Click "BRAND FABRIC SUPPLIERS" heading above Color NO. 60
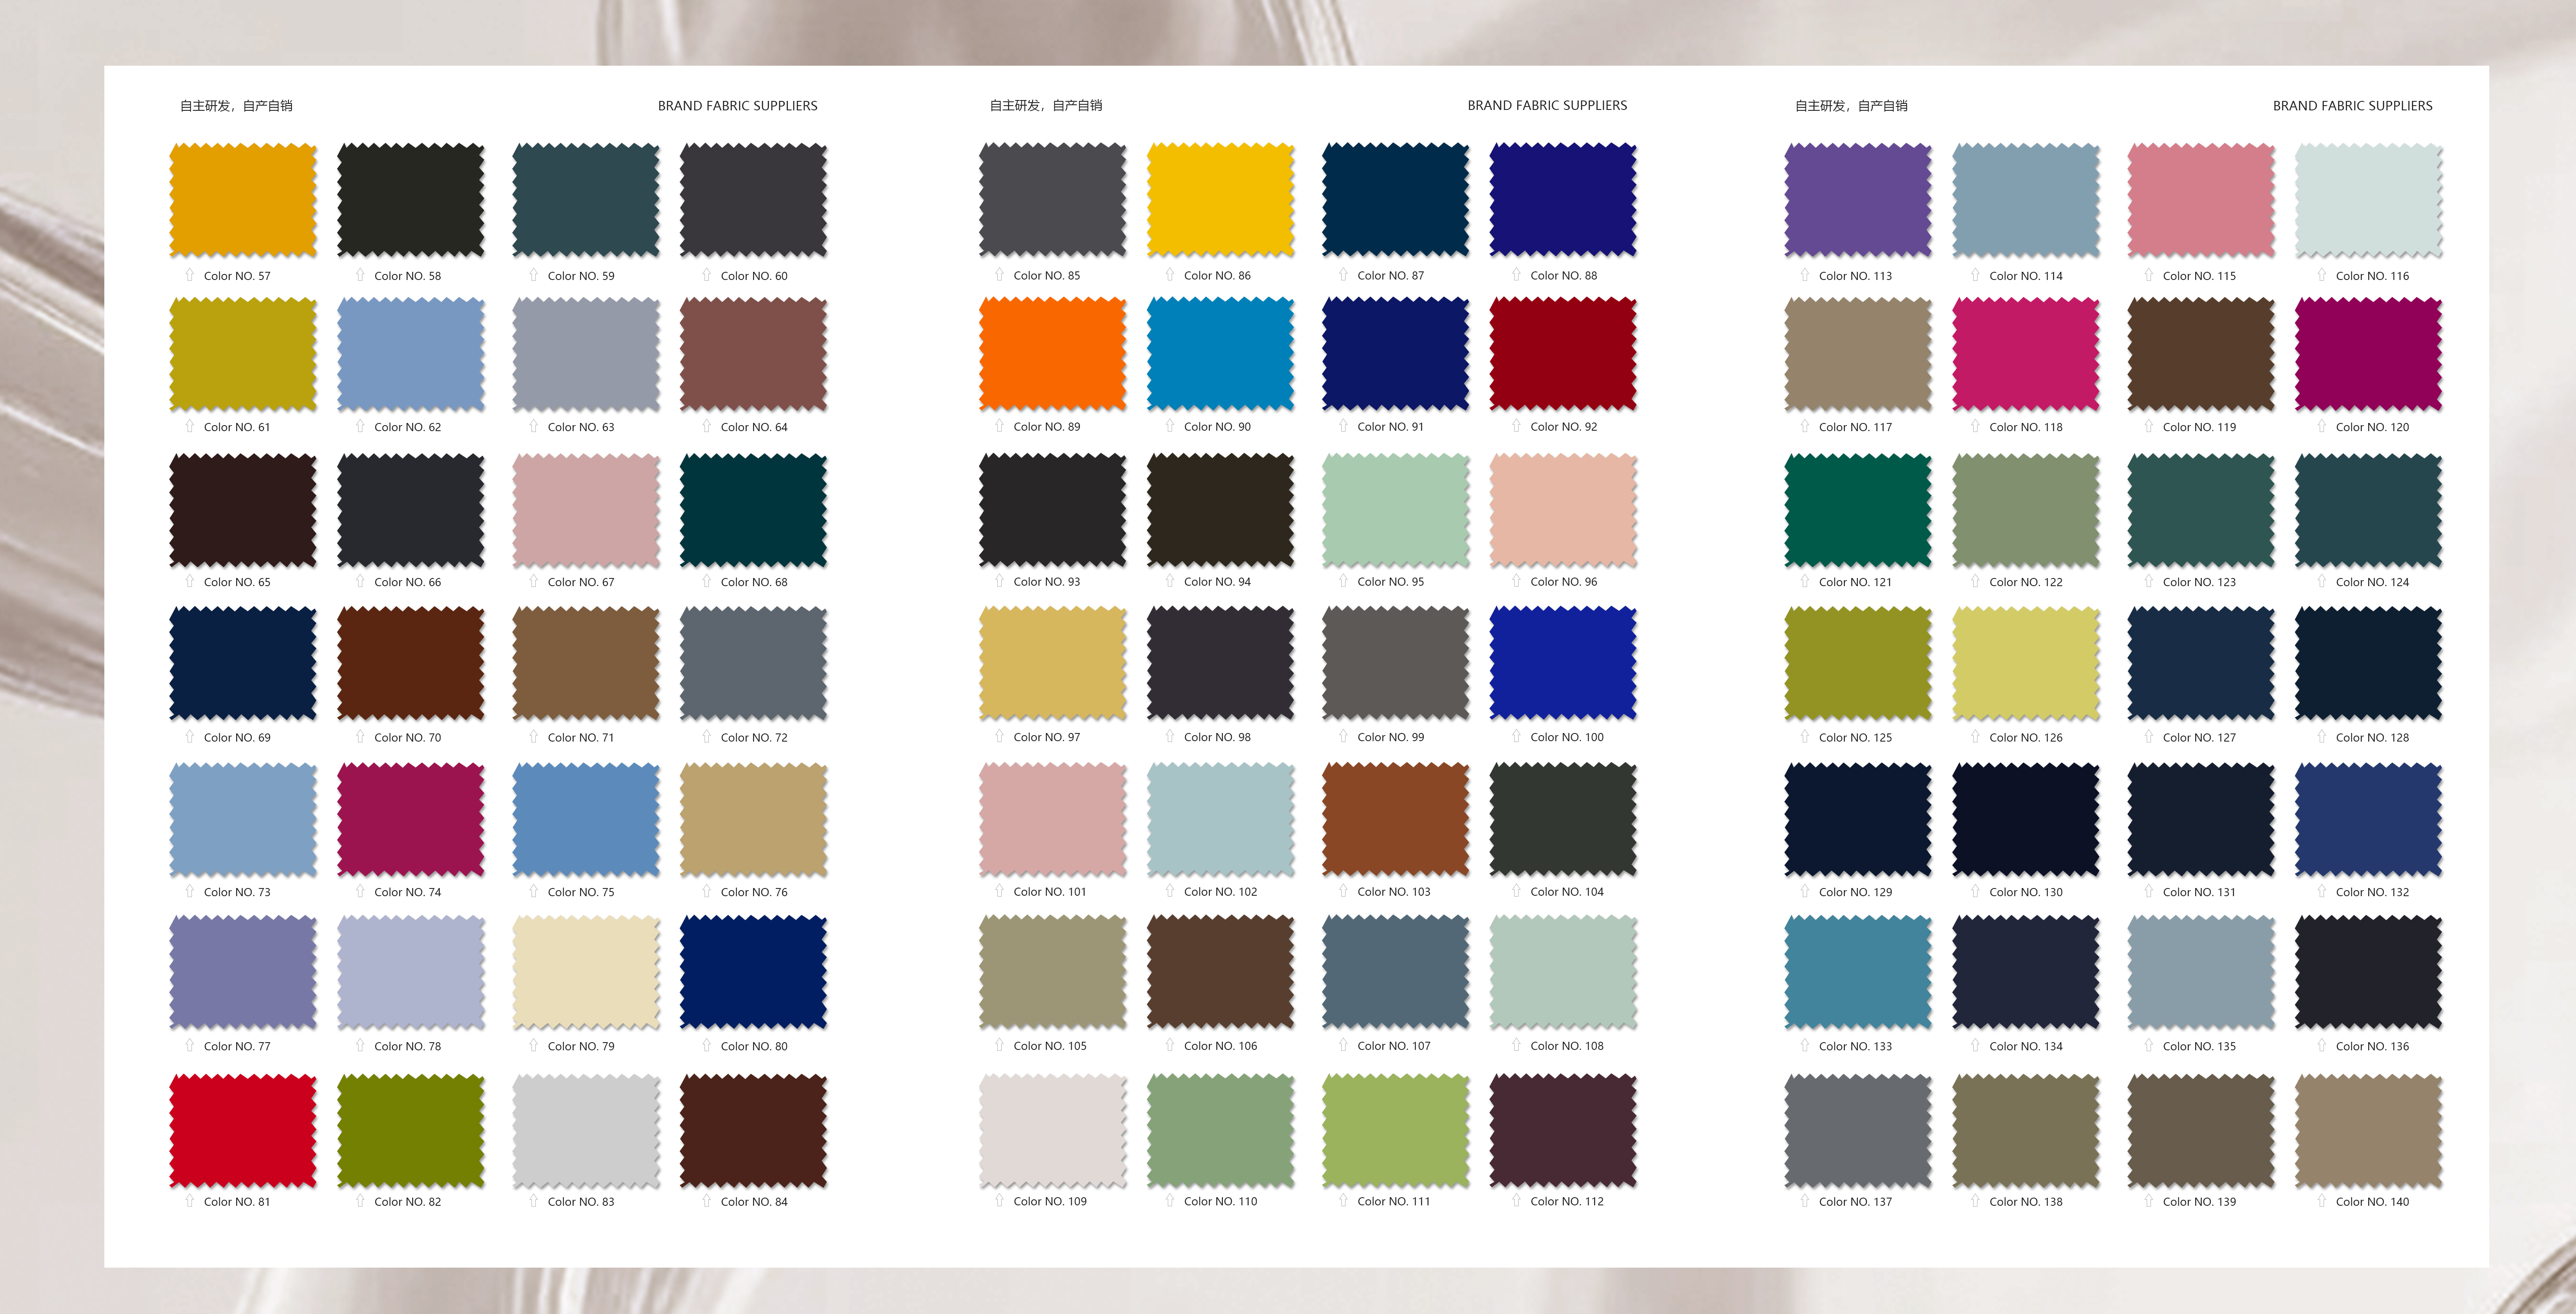This screenshot has width=2576, height=1314. coord(738,105)
